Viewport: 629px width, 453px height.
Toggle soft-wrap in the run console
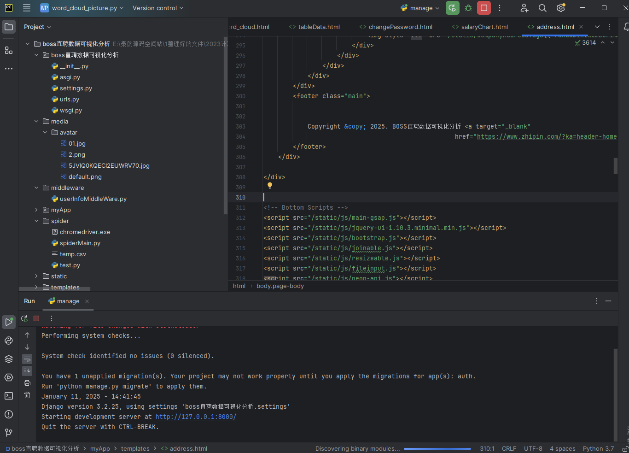(x=27, y=359)
